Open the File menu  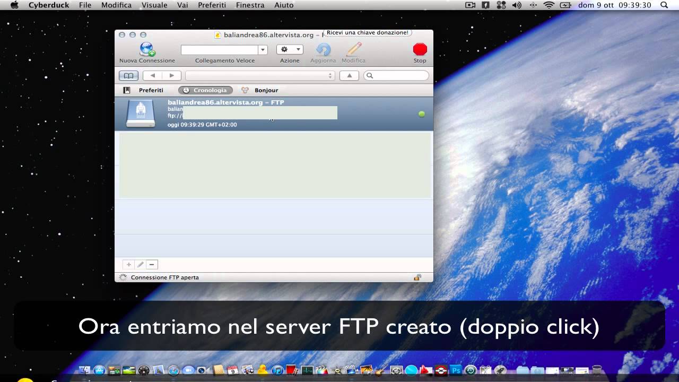[x=85, y=5]
